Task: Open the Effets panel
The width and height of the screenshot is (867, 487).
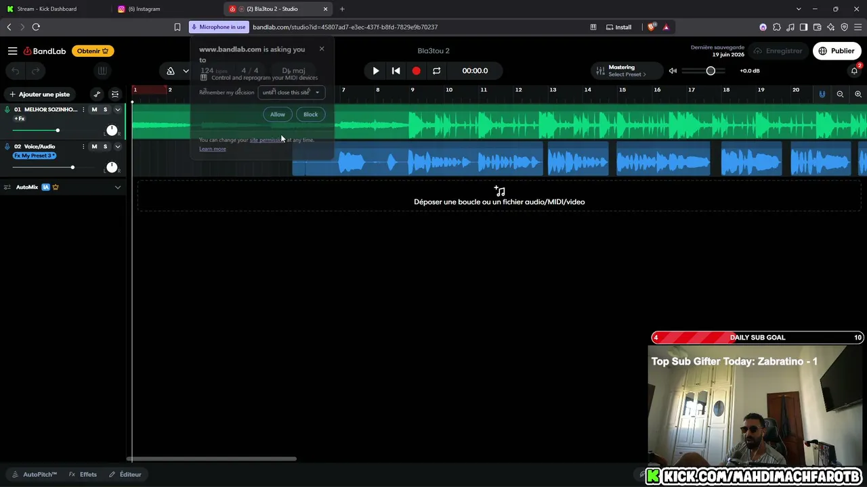Action: [x=83, y=474]
